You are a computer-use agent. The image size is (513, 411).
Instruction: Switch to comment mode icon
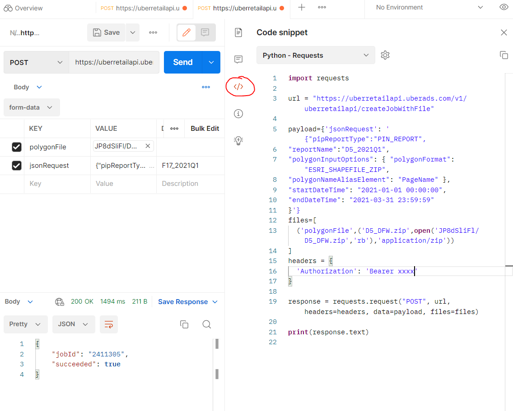[x=205, y=32]
